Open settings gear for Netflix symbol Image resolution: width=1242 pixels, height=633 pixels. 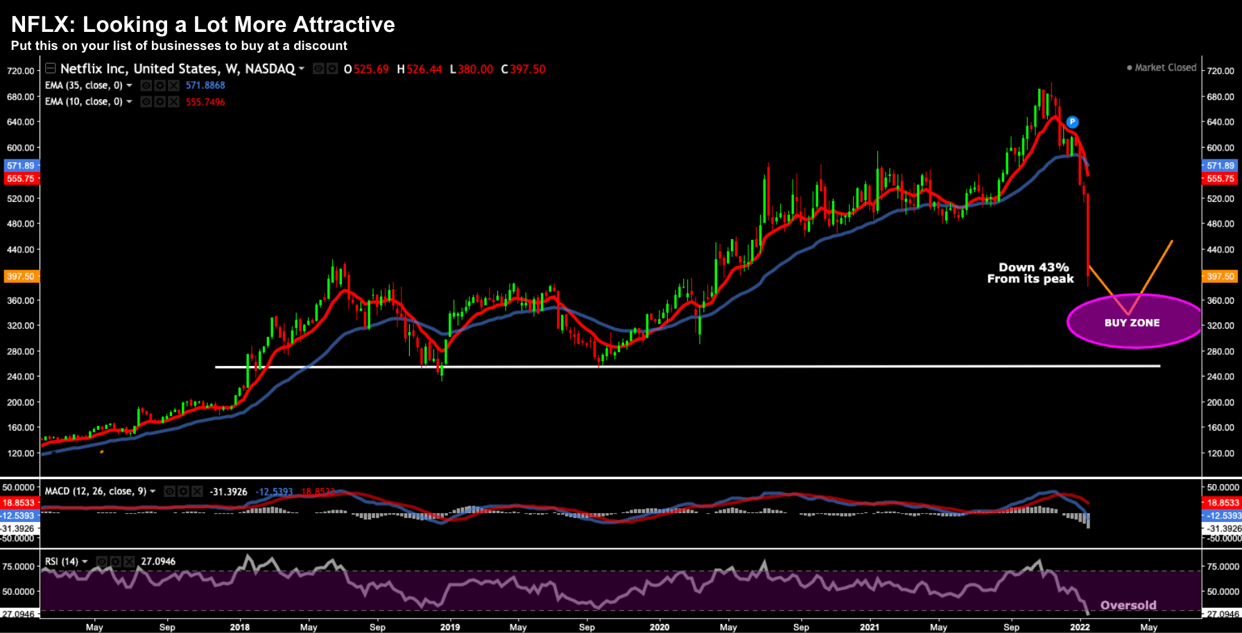[332, 69]
